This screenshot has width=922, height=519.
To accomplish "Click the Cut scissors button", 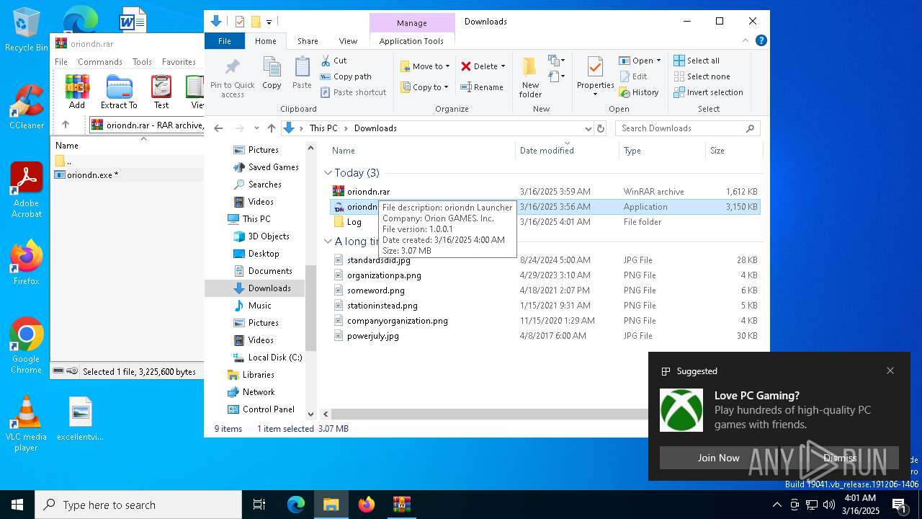I will (334, 61).
